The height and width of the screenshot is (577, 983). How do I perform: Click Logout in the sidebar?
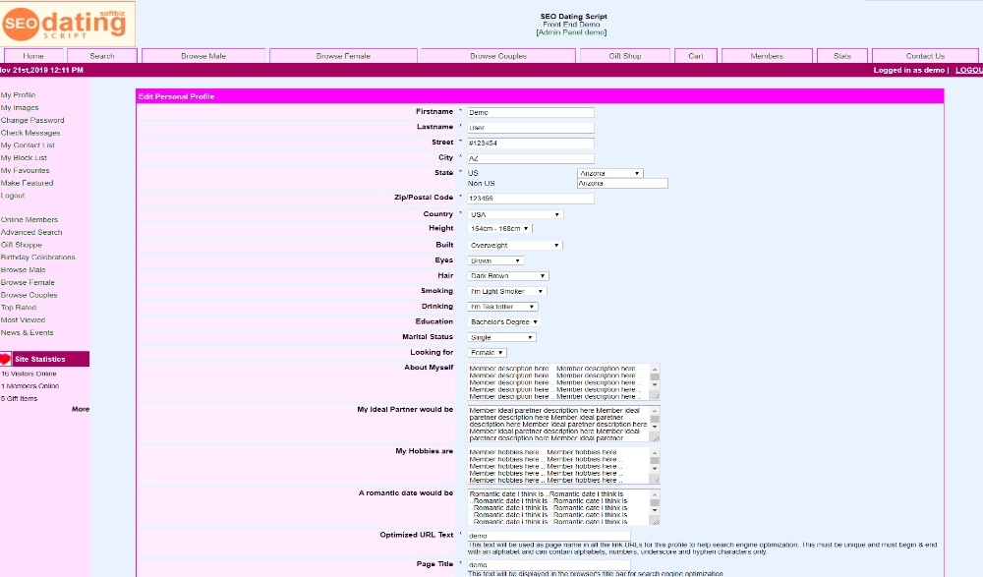13,195
